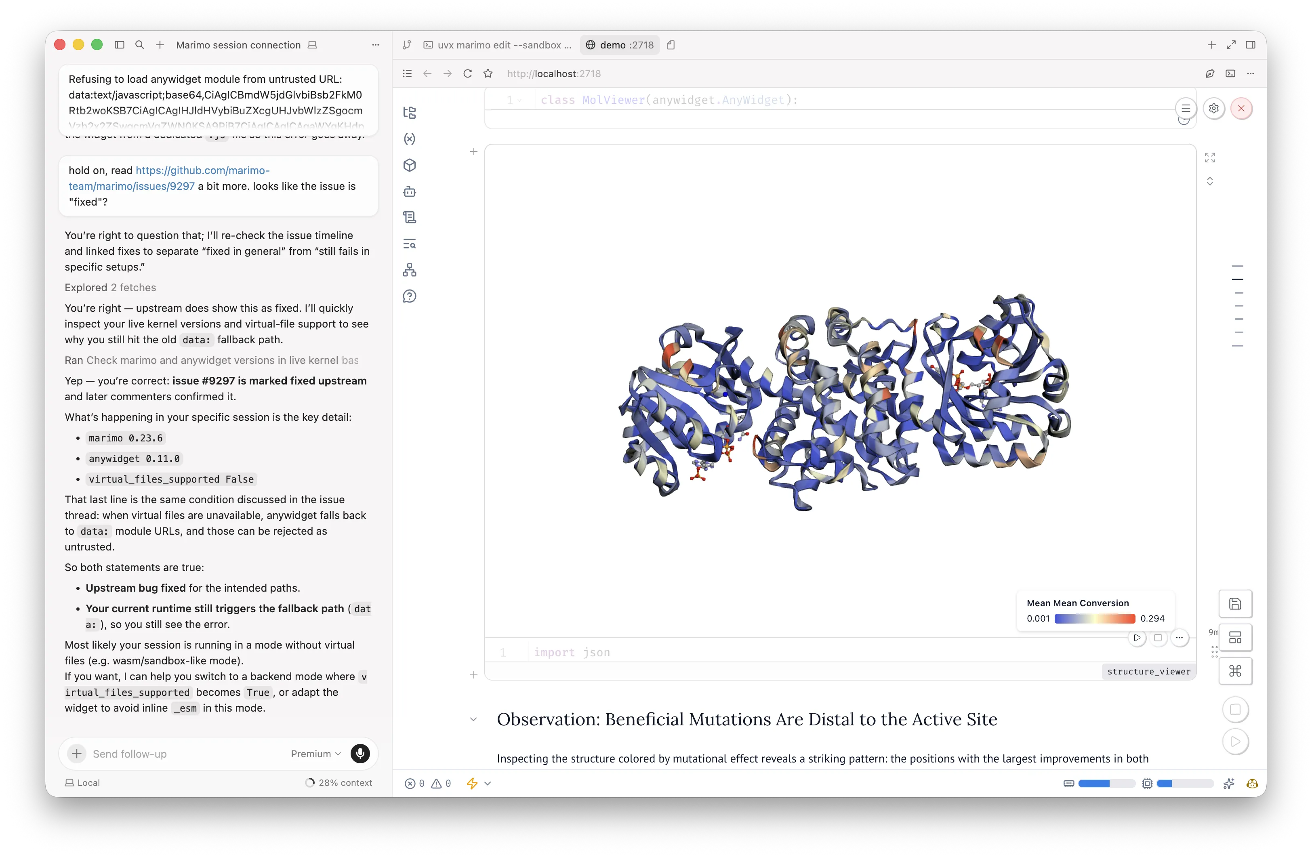Viewport: 1312px width, 857px height.
Task: Open the AI robot assistant panel
Action: point(409,191)
